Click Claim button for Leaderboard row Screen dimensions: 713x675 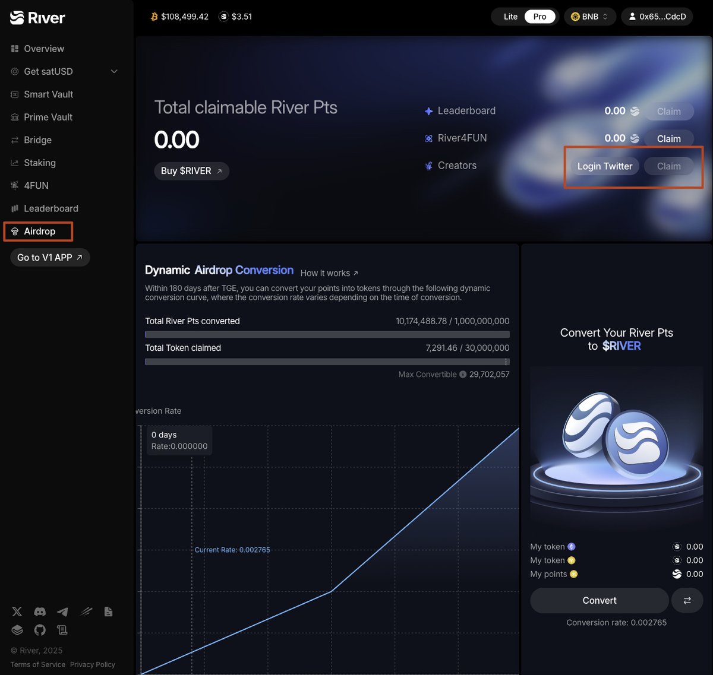pos(668,111)
